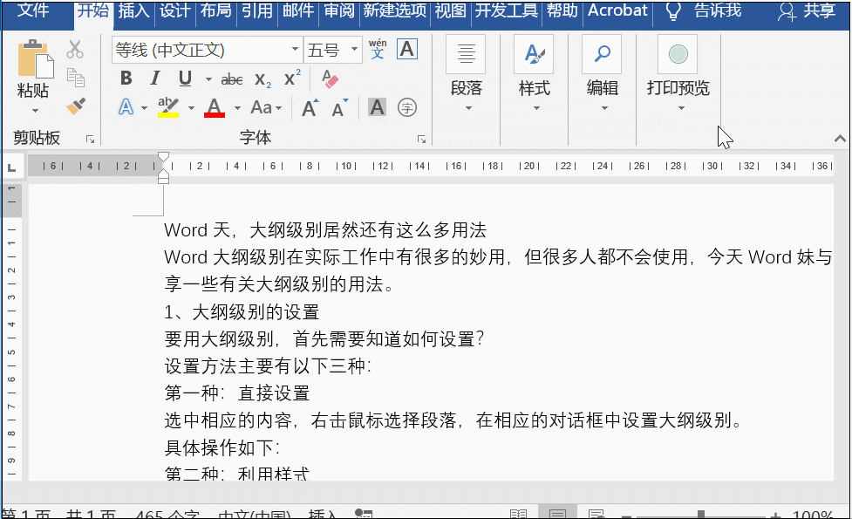Click the line "具体操作如下:"

[x=222, y=447]
